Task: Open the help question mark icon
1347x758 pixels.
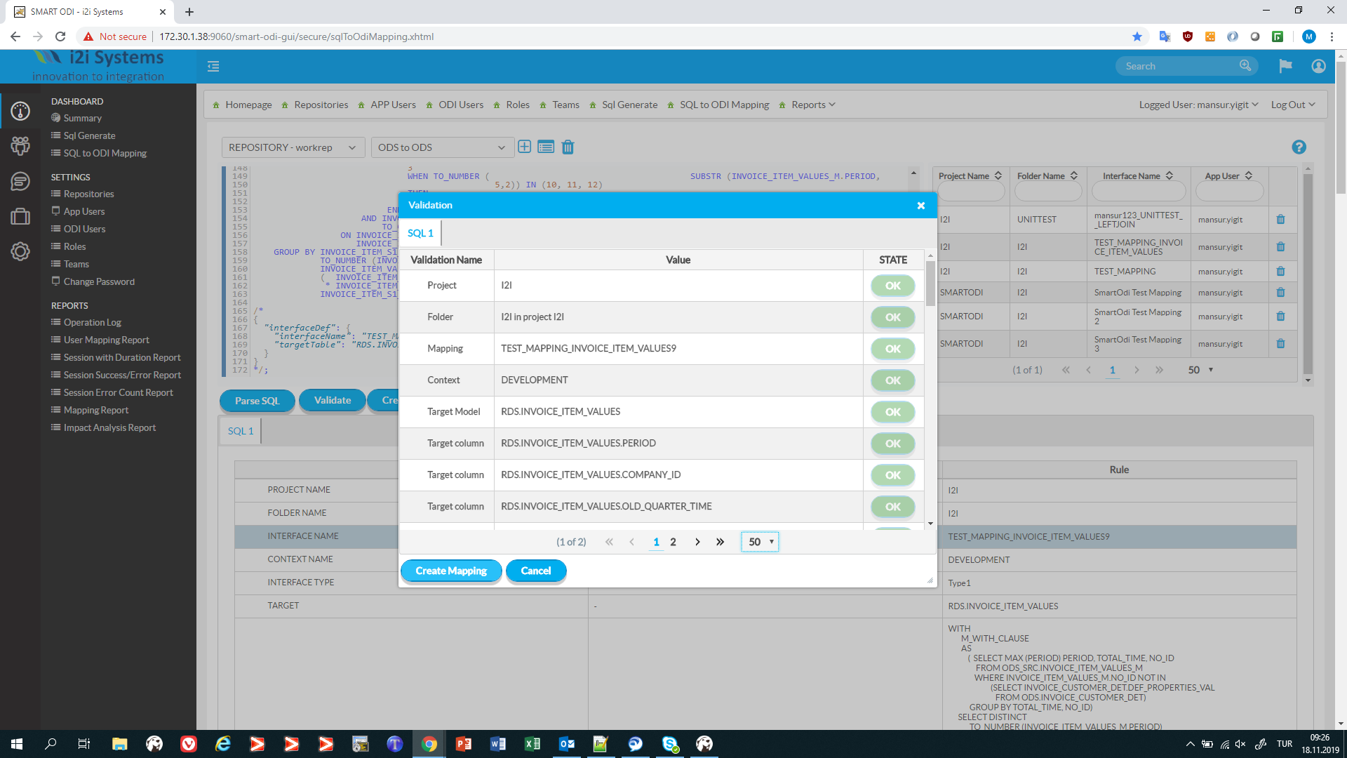Action: point(1299,147)
